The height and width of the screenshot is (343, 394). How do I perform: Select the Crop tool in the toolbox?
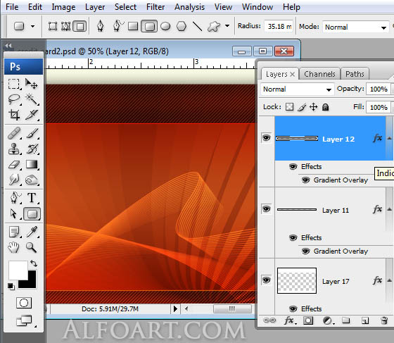14,115
